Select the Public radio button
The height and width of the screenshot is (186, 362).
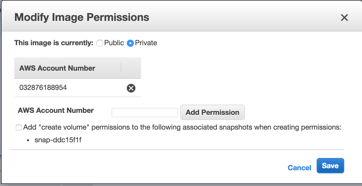[x=100, y=43]
